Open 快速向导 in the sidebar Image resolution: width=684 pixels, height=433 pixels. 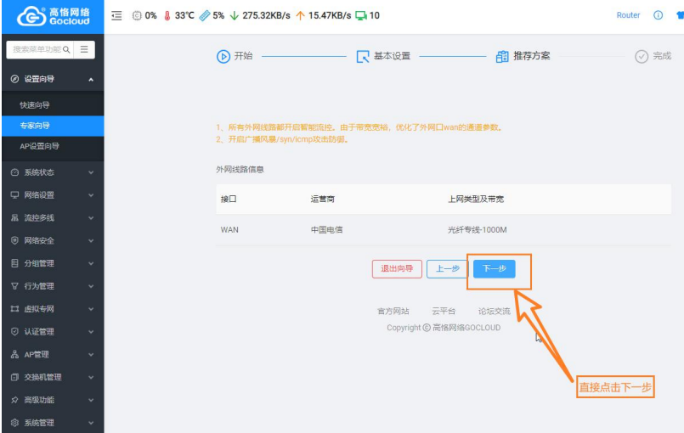click(x=35, y=105)
